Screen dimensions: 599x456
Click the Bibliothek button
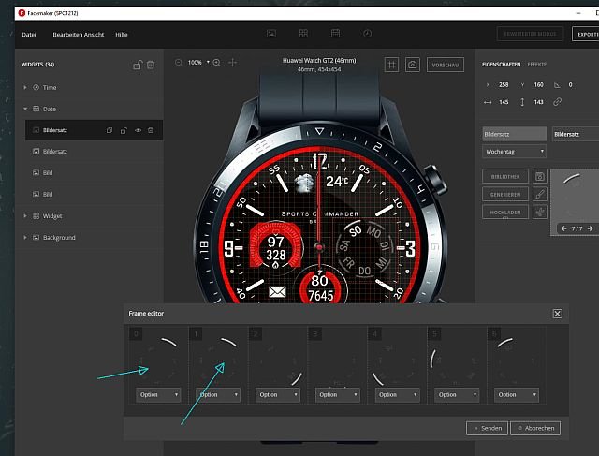pos(505,176)
